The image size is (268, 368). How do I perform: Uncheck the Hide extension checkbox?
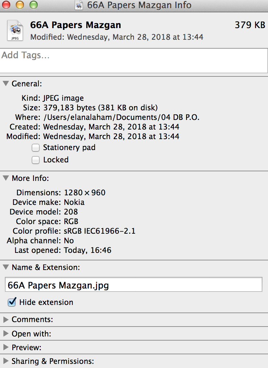(x=12, y=302)
